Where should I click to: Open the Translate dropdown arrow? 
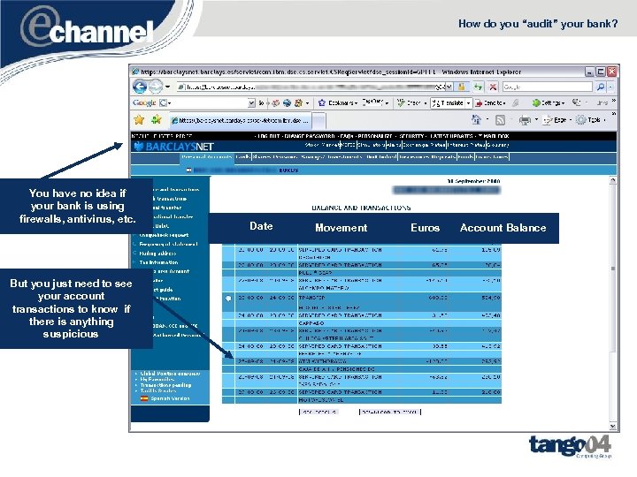tap(468, 103)
